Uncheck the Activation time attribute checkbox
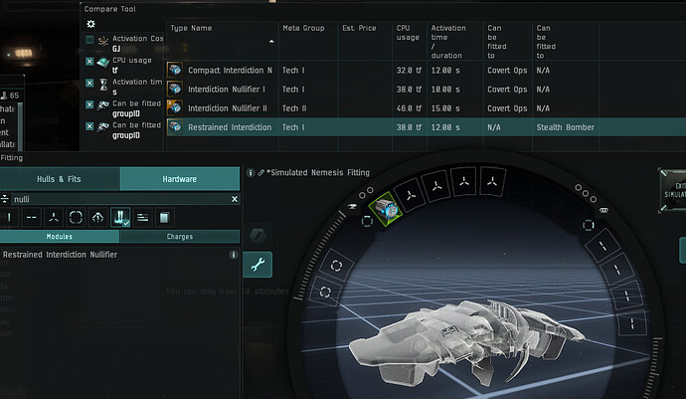This screenshot has height=399, width=686. pos(89,83)
